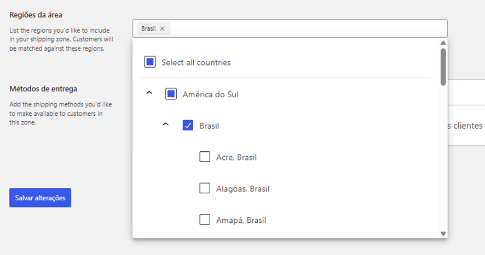Viewport: 485px width, 255px height.
Task: Select the América do Sul label
Action: pos(210,94)
